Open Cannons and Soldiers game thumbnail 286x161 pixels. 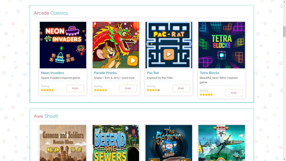63,143
